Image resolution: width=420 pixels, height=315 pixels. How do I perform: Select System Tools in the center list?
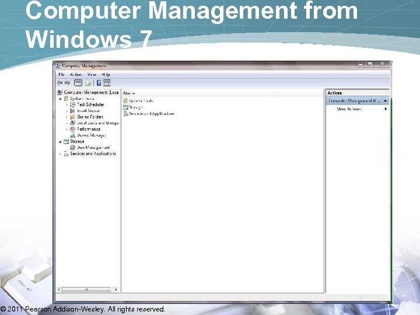coord(141,101)
